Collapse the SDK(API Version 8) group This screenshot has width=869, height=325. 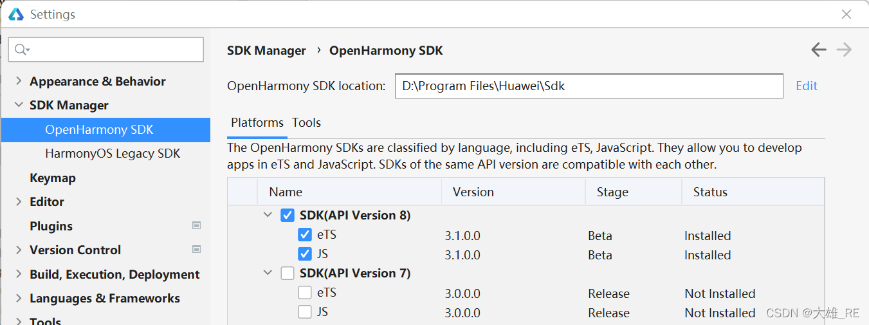pyautogui.click(x=268, y=215)
